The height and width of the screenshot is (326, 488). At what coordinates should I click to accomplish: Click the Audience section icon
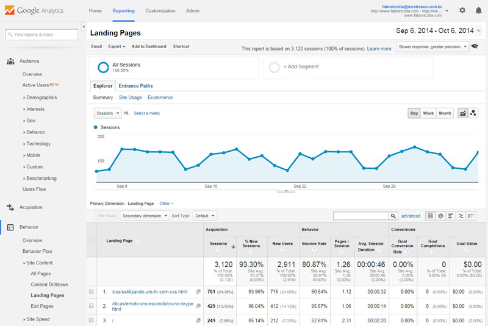click(x=10, y=61)
